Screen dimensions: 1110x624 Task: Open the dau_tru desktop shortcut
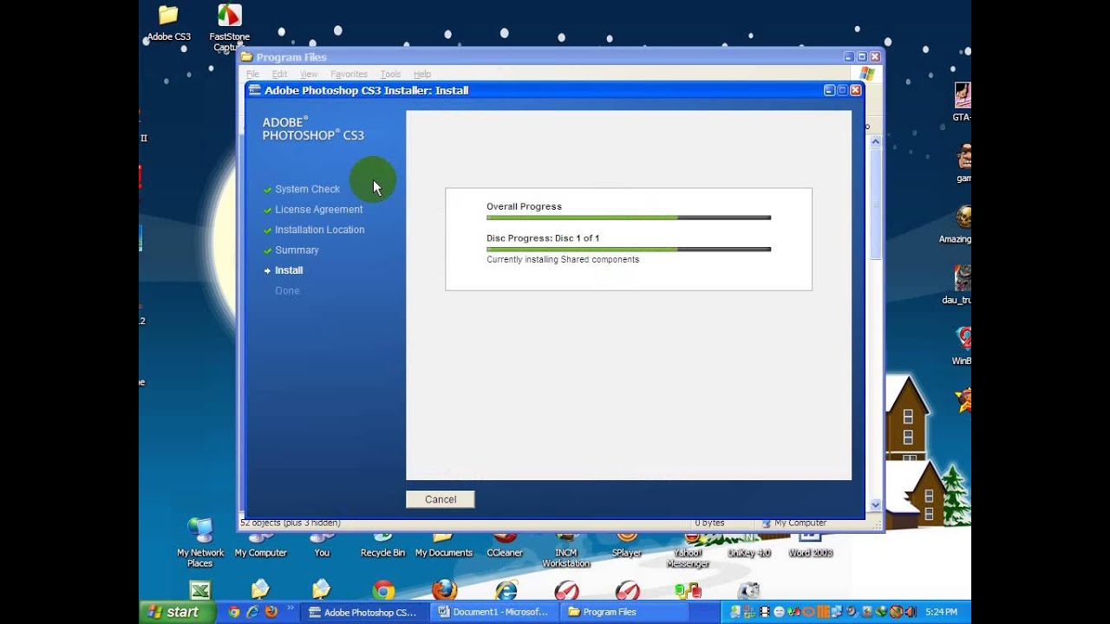[957, 285]
